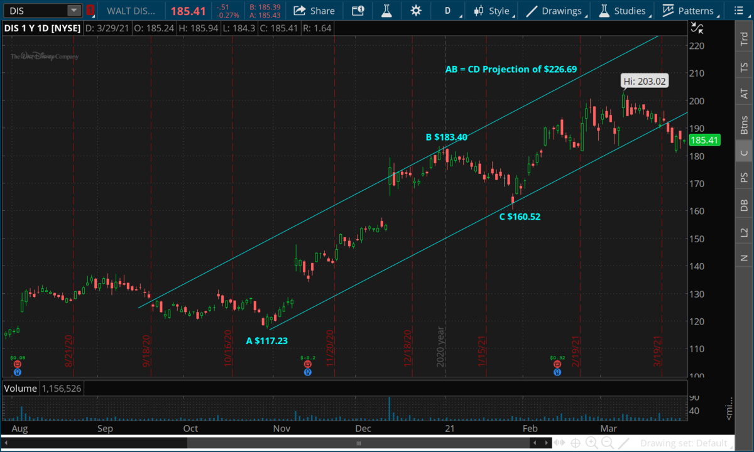Open the TS sidebar tab
The height and width of the screenshot is (452, 754).
tap(744, 67)
